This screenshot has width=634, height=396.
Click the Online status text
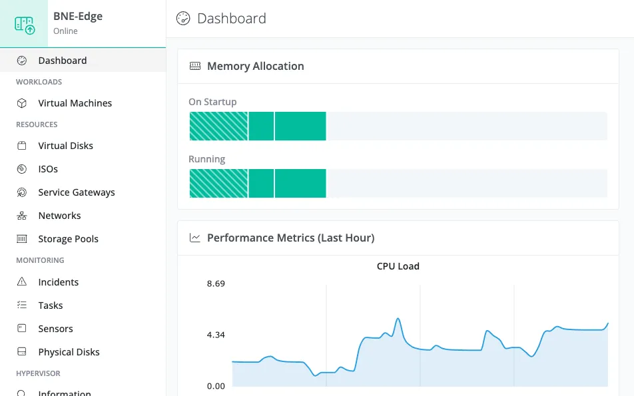click(65, 31)
